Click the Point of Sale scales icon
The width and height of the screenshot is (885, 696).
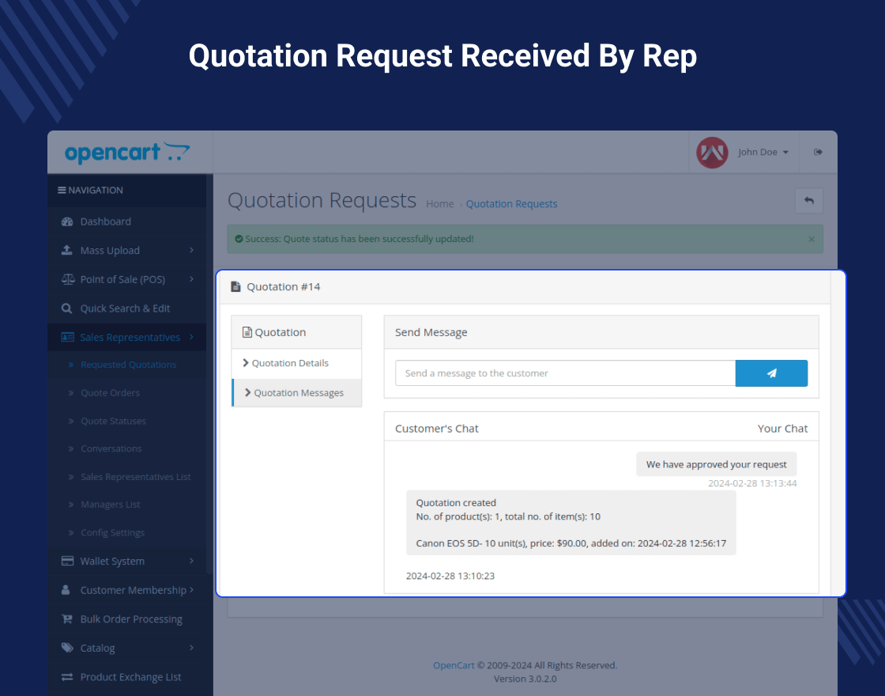point(68,279)
